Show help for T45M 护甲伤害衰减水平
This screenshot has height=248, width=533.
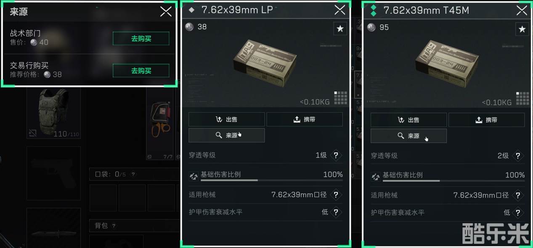[x=518, y=213]
